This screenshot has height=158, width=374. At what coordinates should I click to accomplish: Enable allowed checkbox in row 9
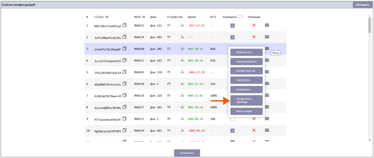click(x=232, y=119)
